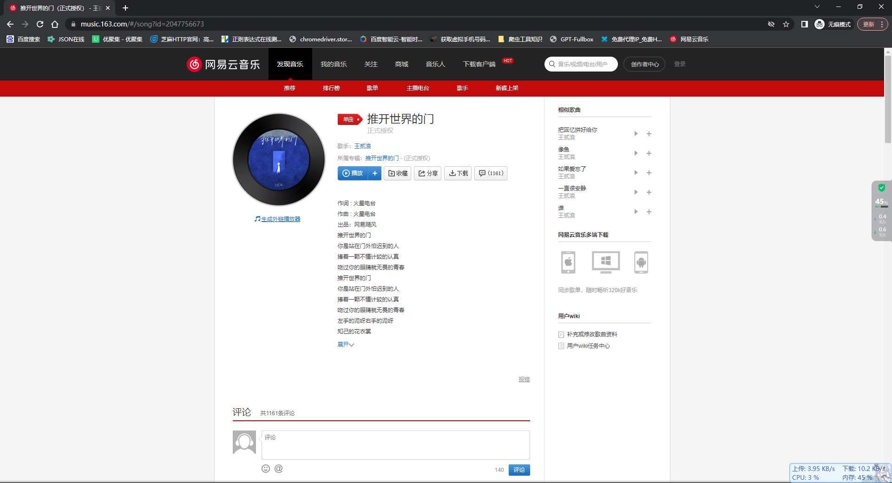The image size is (892, 483).
Task: Submit comment with 评论 button
Action: 519,470
